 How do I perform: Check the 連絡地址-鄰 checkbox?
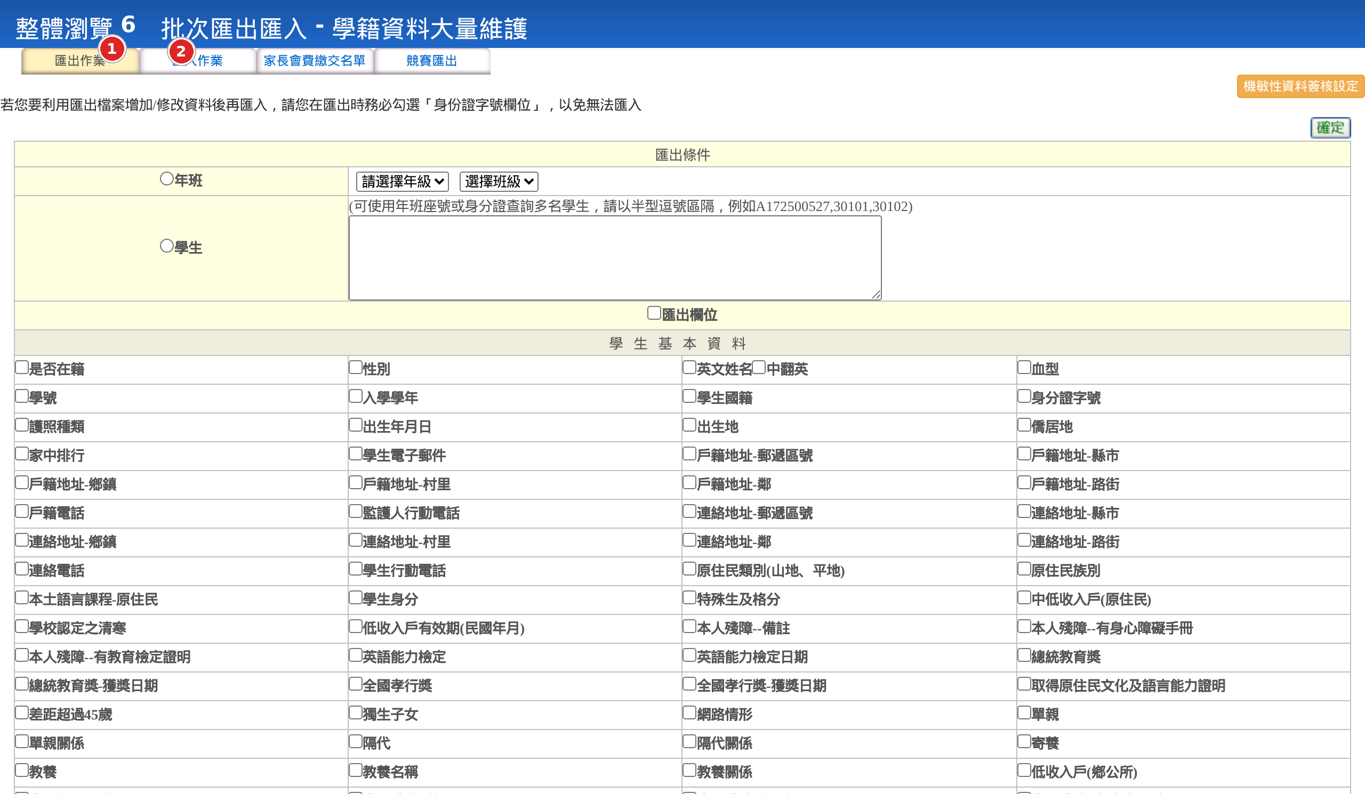(x=689, y=540)
